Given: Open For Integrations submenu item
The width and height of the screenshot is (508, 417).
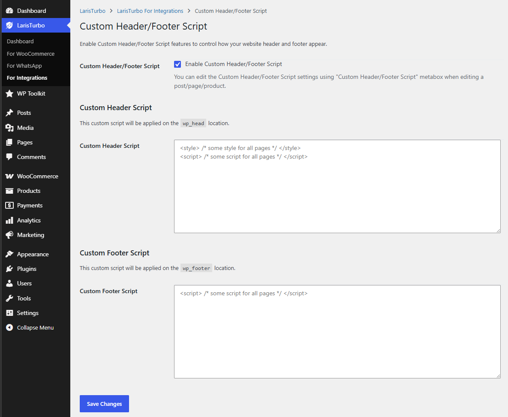Looking at the screenshot, I should coord(27,78).
